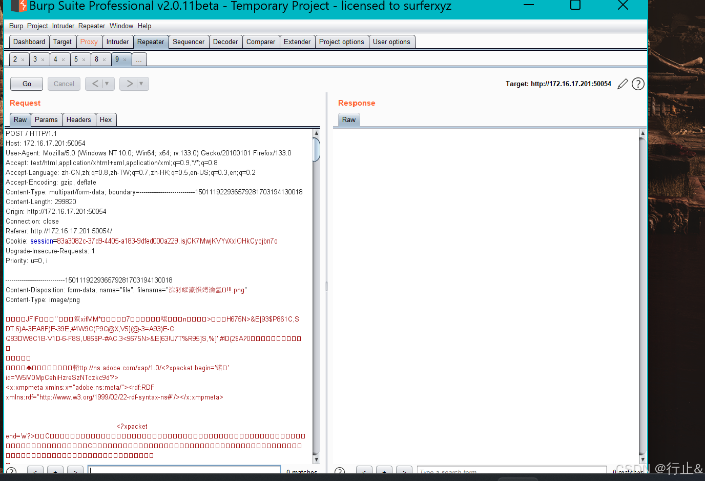Close Repeater tab 2 using its x

(23, 59)
